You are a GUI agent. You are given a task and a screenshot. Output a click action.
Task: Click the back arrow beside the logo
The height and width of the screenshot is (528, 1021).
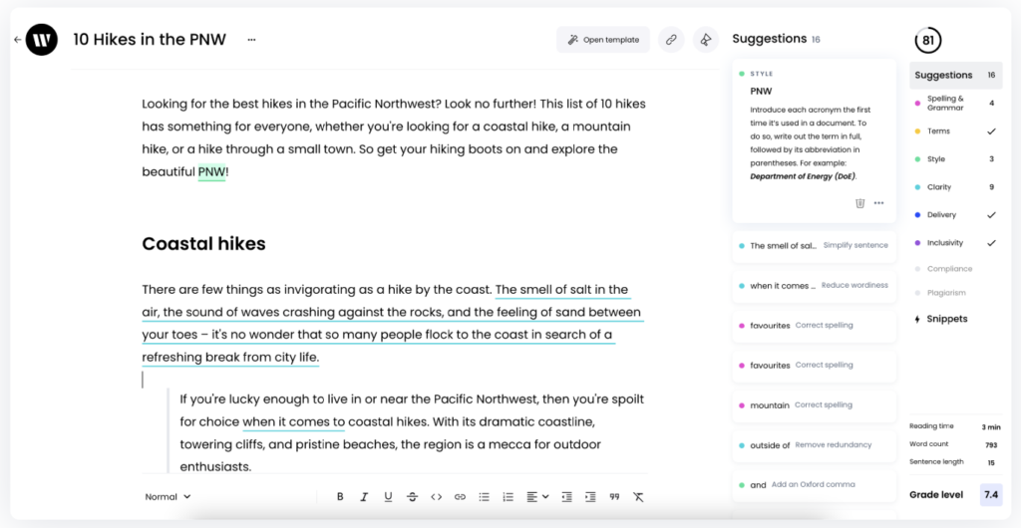coord(18,40)
